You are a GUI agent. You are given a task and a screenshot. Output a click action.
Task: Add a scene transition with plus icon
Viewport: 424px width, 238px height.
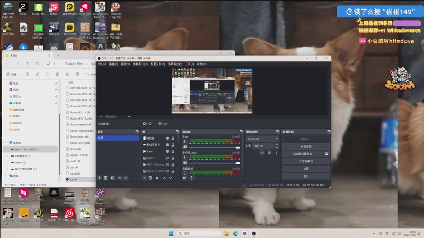pyautogui.click(x=262, y=152)
